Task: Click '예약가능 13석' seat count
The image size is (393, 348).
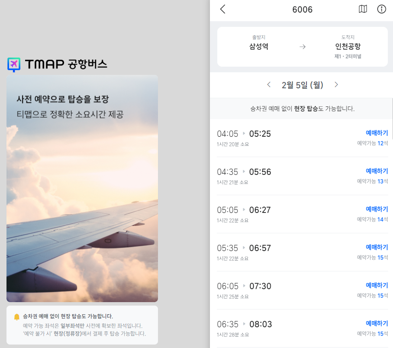Action: 373,181
